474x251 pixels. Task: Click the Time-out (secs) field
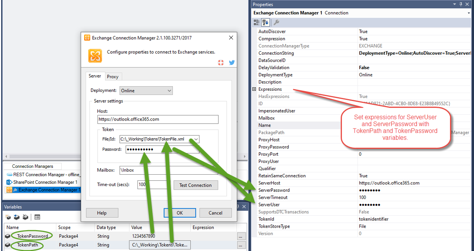coord(152,185)
